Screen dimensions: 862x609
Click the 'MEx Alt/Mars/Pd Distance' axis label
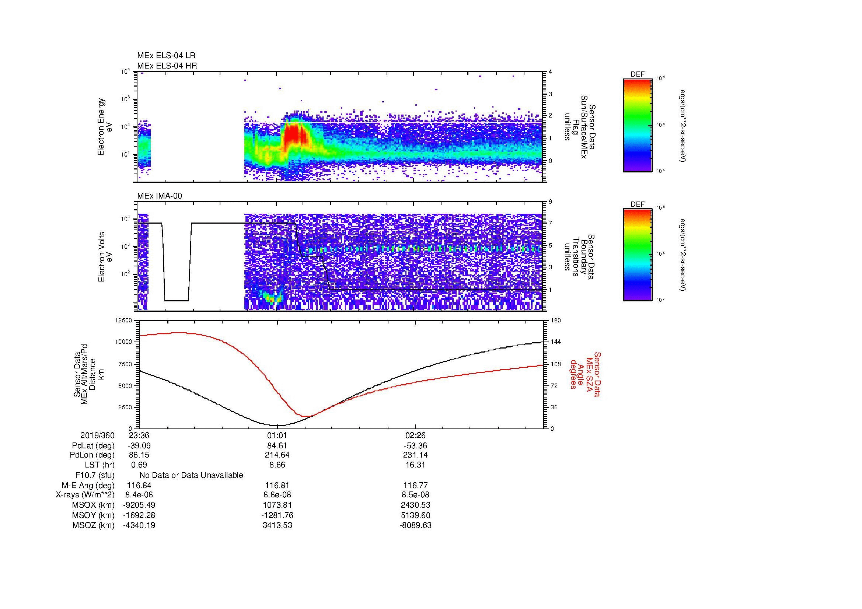tap(88, 374)
